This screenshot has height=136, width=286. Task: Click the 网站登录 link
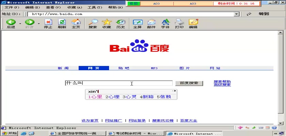click(x=137, y=120)
